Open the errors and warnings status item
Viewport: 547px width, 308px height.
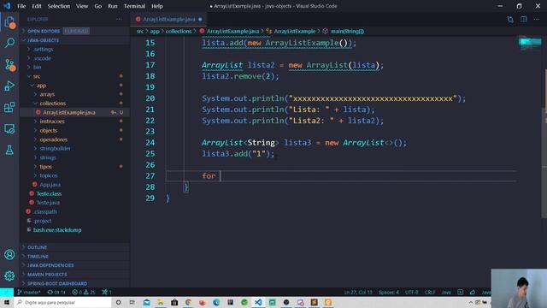(84, 292)
